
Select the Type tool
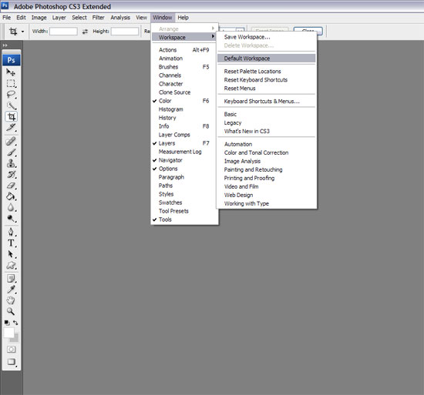[x=11, y=243]
